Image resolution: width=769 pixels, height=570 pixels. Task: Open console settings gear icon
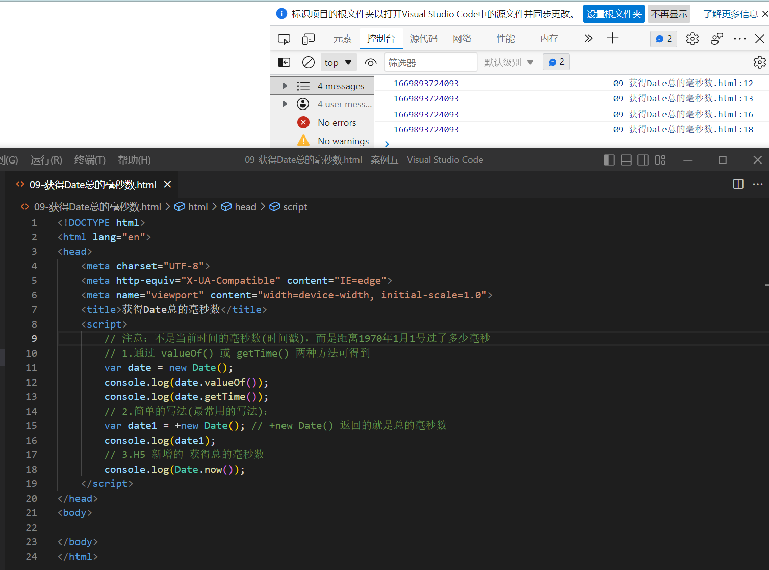(x=759, y=62)
